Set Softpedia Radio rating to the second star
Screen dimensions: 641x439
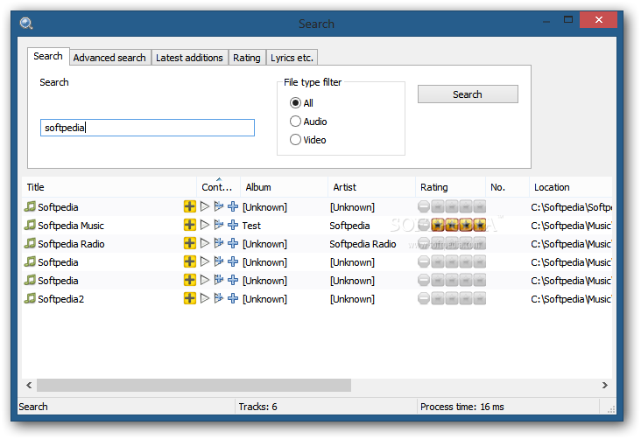point(452,243)
